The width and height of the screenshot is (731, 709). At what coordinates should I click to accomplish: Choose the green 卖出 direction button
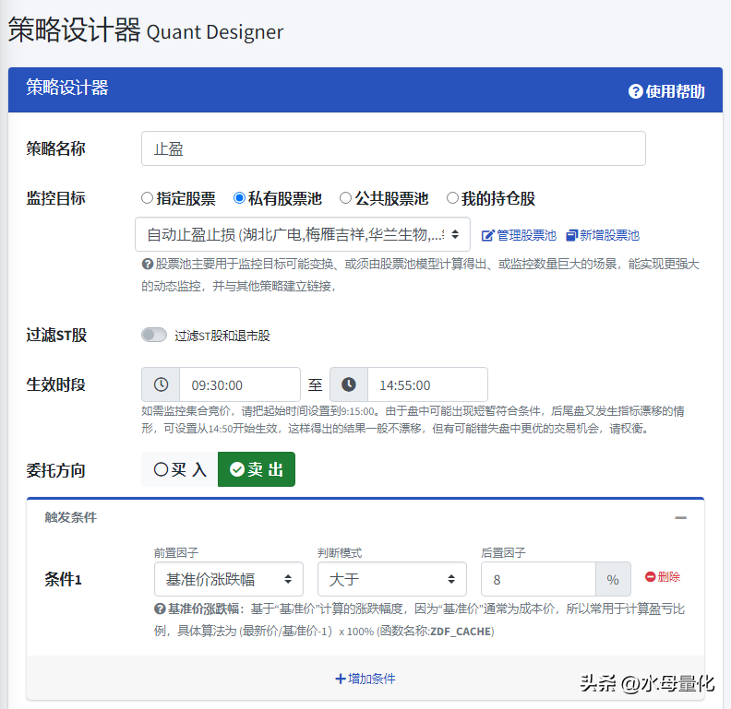tap(257, 469)
